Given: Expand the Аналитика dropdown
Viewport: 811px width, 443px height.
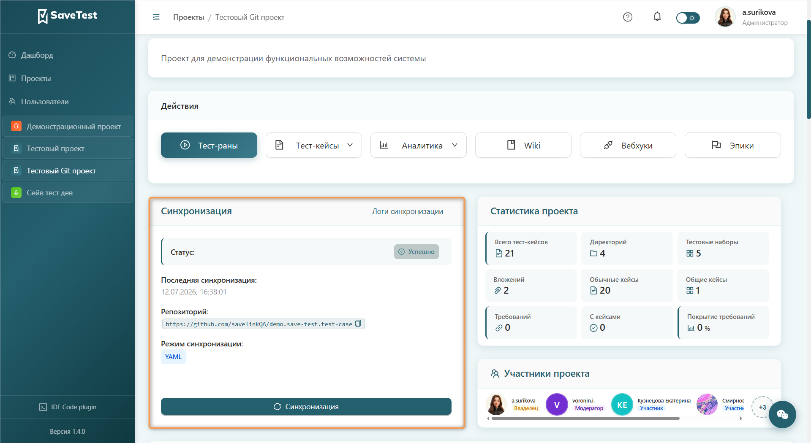Looking at the screenshot, I should tap(419, 145).
